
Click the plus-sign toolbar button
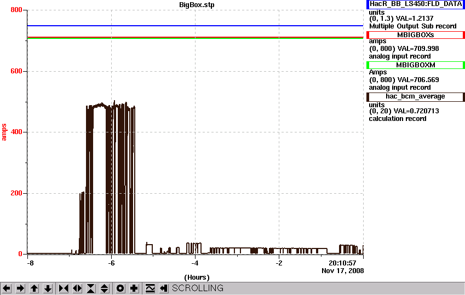coord(134,288)
